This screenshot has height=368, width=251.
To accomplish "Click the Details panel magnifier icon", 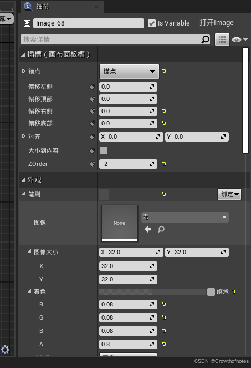I will [x=28, y=6].
